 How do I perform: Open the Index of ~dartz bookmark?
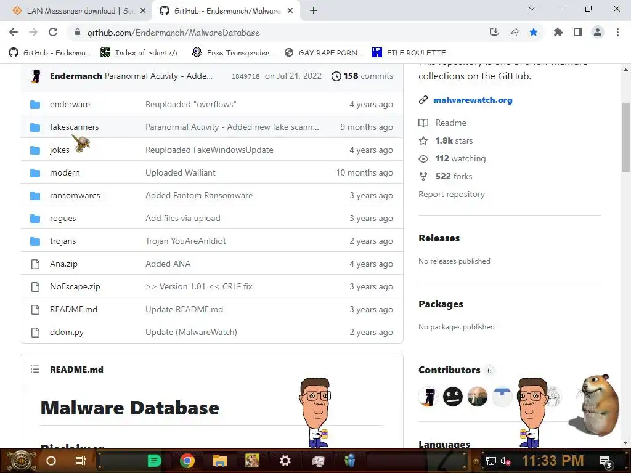[x=141, y=53]
